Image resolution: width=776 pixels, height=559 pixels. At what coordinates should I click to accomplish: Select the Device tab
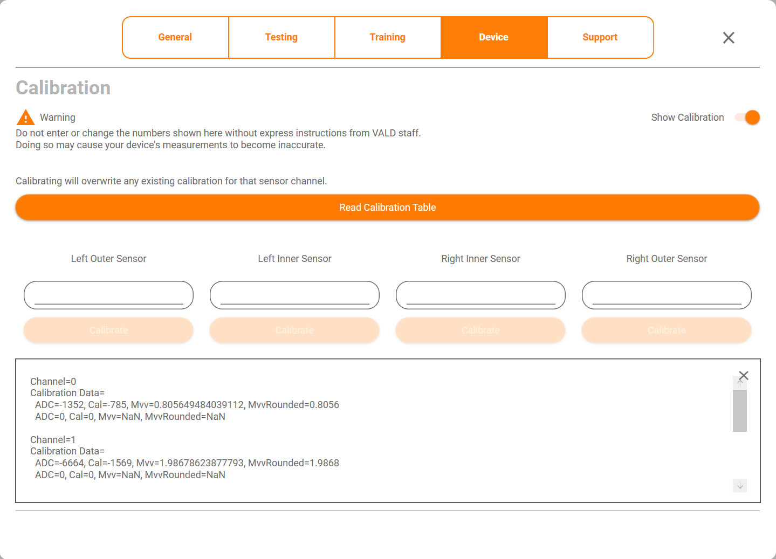click(494, 37)
